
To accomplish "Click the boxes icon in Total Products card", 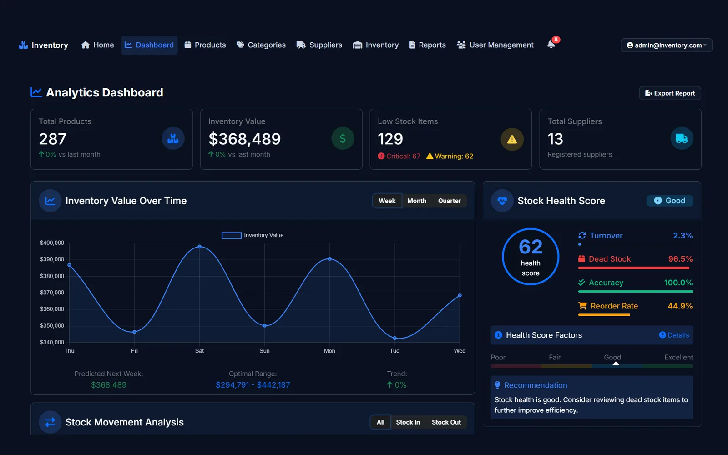I will (173, 138).
